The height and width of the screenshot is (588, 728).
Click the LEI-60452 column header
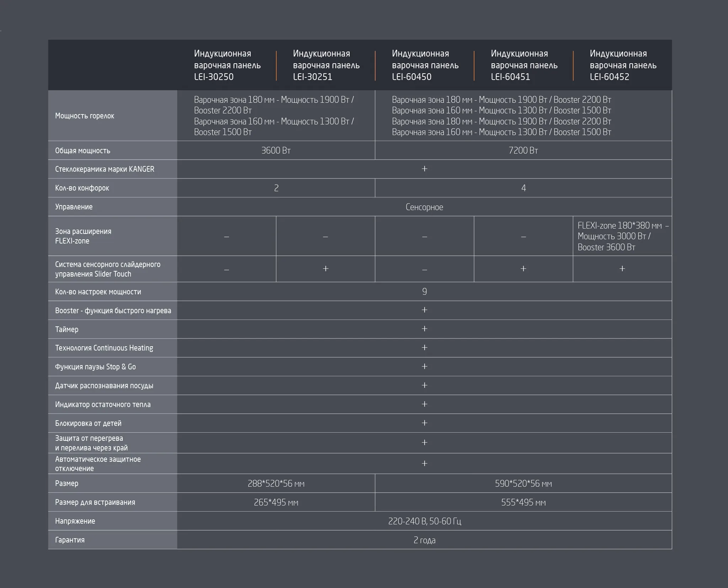pyautogui.click(x=623, y=65)
